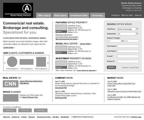This screenshot has width=144, height=120.
Task: Click About Us in the footer
Action: click(6, 117)
